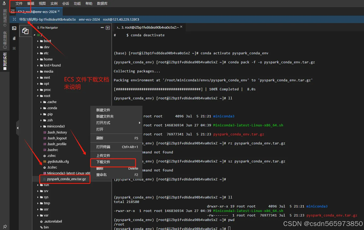Image resolution: width=364 pixels, height=230 pixels.
Task: Open the 会话 menu
Action: click(66, 3)
